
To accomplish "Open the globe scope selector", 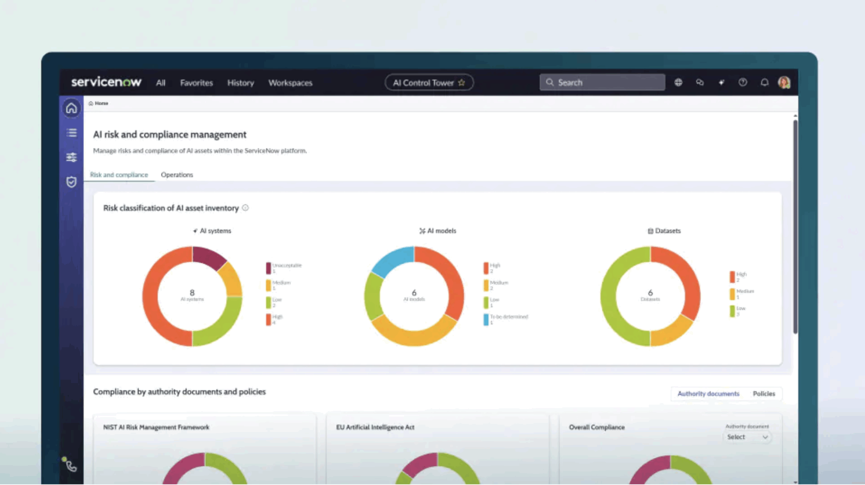I will pos(678,82).
